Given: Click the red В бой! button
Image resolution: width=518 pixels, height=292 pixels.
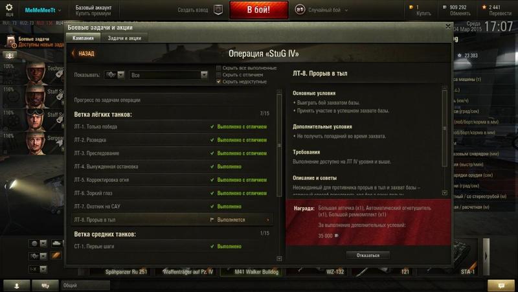Looking at the screenshot, I should (258, 10).
